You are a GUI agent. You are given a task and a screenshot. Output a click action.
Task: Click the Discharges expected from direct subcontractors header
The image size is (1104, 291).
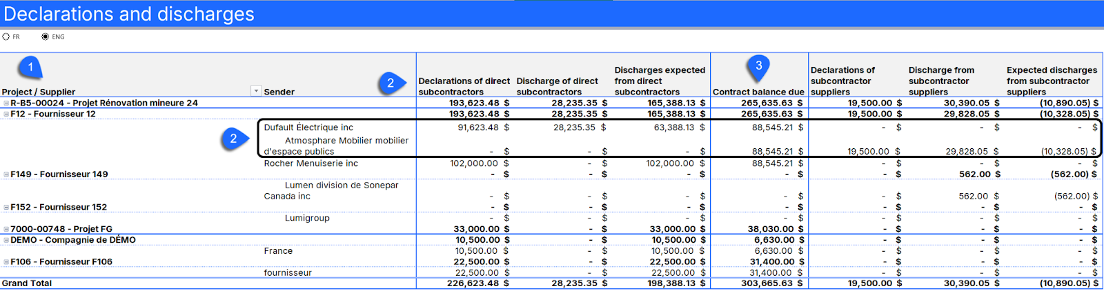coord(660,81)
